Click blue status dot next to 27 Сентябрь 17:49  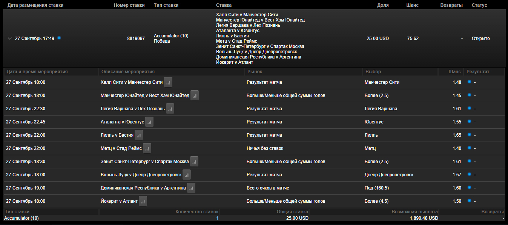pos(59,38)
